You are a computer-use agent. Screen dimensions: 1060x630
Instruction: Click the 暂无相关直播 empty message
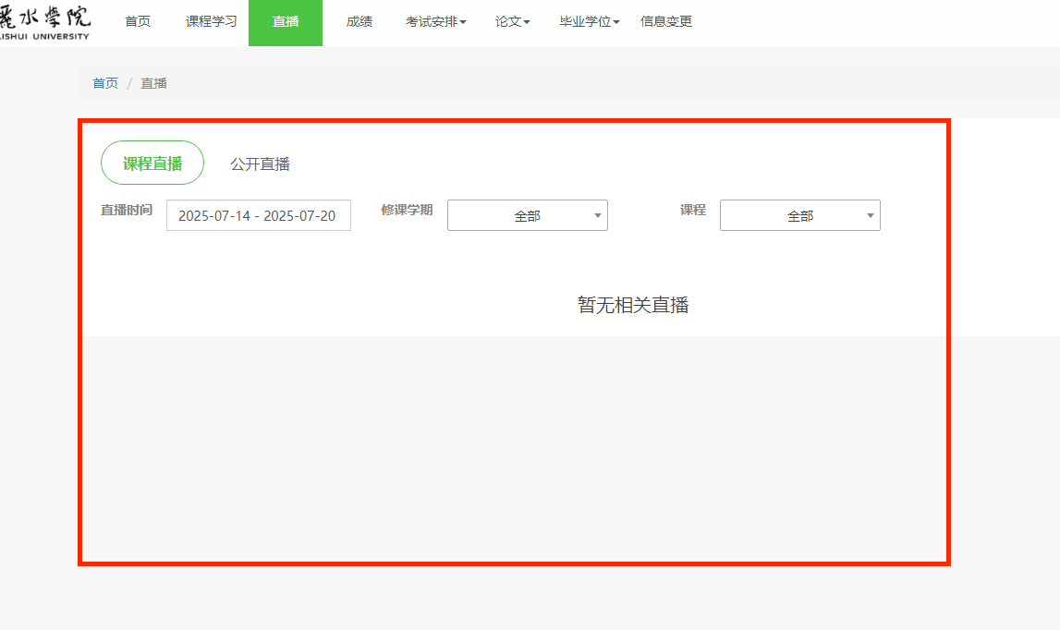click(x=633, y=305)
